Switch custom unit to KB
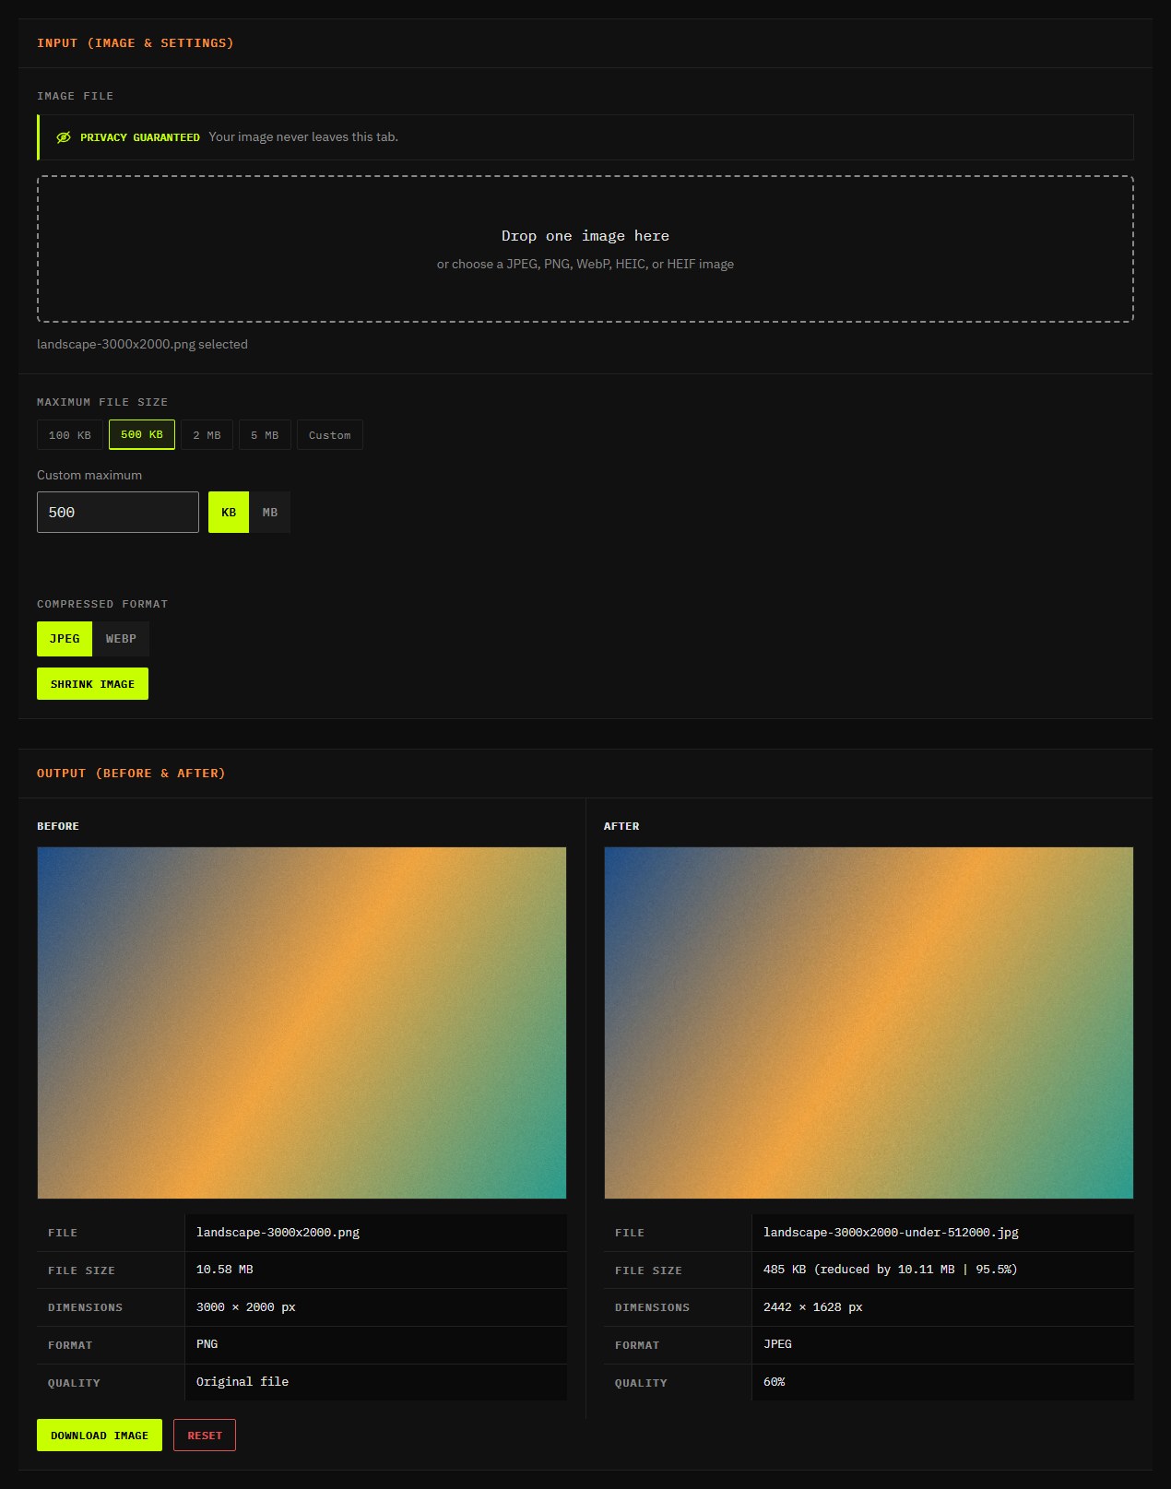 coord(229,513)
